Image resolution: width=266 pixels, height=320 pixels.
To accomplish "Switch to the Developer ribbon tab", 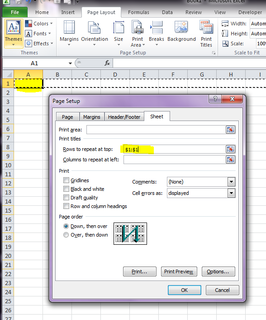I will pos(250,12).
